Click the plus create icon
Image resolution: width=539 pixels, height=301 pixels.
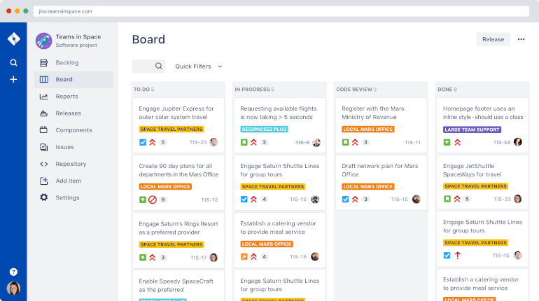(x=13, y=79)
